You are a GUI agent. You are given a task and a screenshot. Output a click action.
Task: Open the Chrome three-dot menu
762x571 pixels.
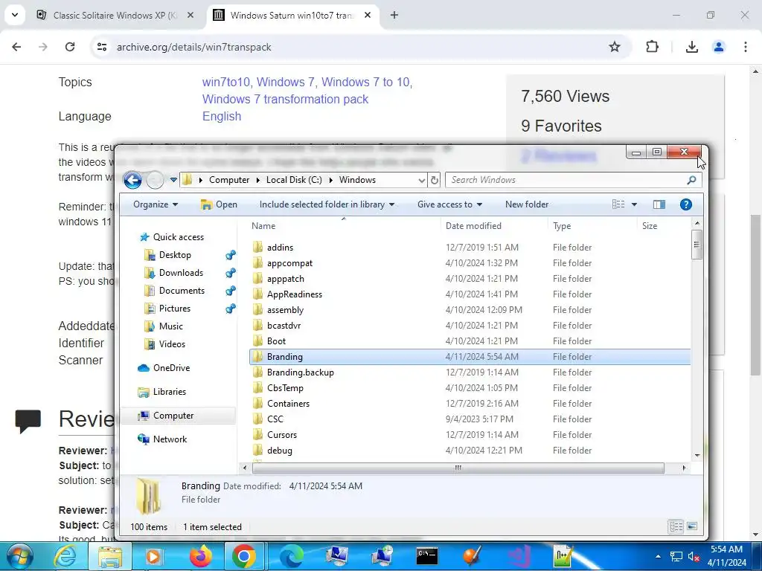pyautogui.click(x=745, y=47)
